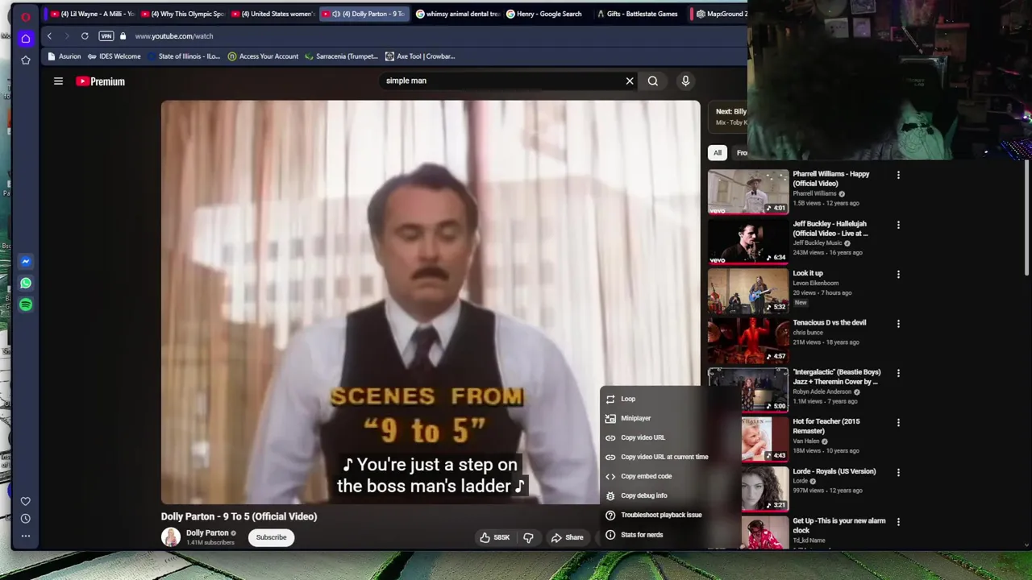The width and height of the screenshot is (1032, 580).
Task: Choose Copy debug info menu item
Action: coord(669,495)
